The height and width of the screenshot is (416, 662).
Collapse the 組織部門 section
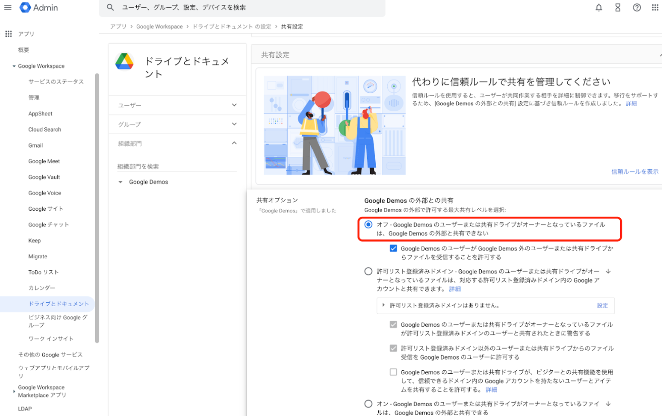point(234,144)
